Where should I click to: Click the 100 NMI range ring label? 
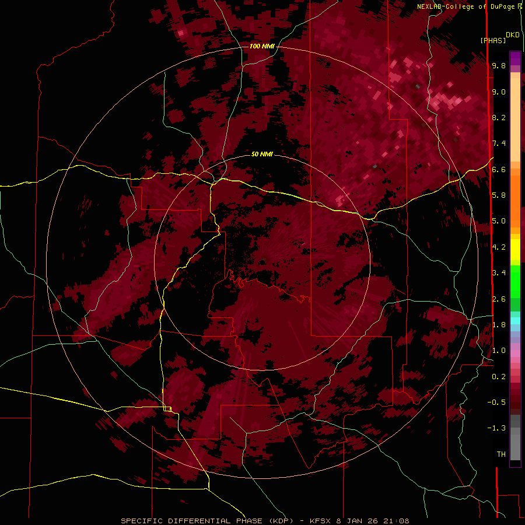[x=262, y=46]
